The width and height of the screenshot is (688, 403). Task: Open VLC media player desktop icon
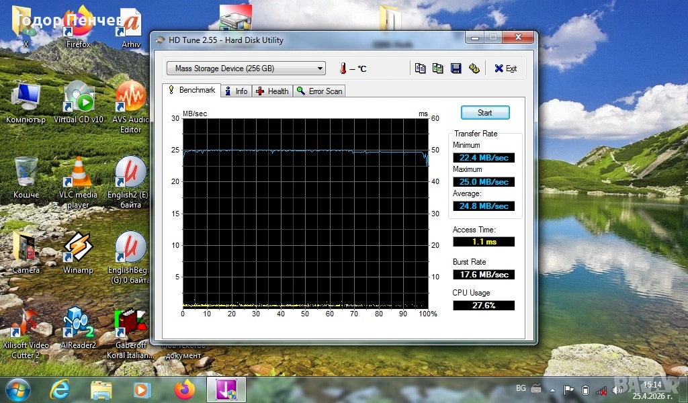(79, 175)
